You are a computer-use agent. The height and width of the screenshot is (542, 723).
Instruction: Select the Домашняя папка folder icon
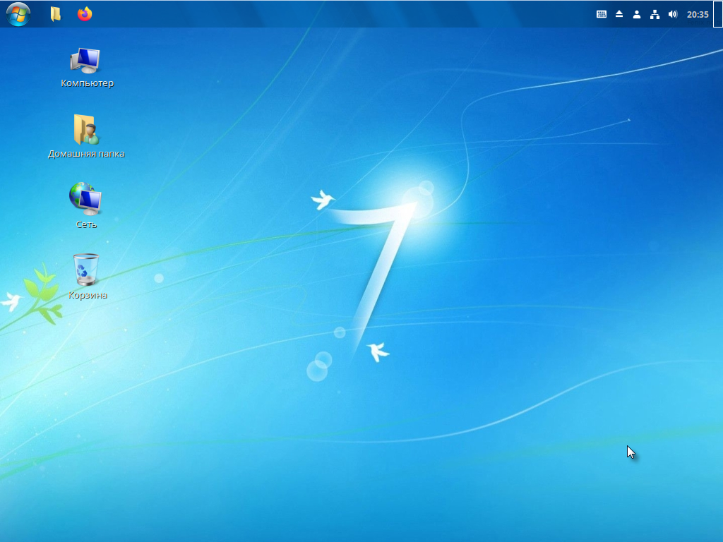(85, 130)
